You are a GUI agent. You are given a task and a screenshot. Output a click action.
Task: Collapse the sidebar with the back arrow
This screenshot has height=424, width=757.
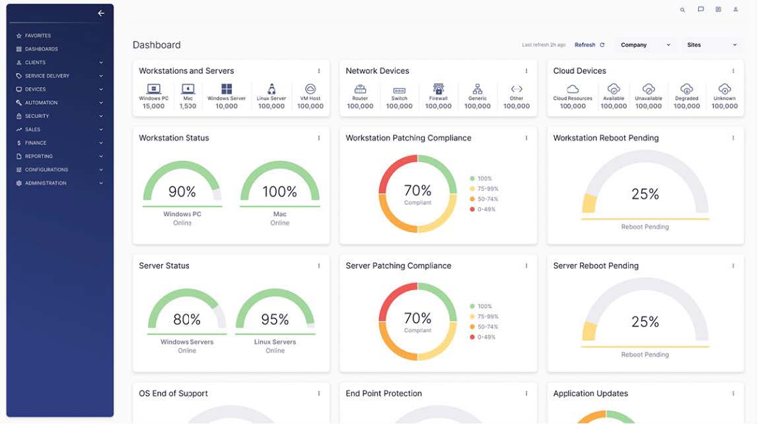[101, 13]
